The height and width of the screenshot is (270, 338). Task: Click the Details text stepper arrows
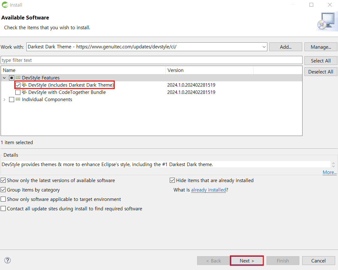(334, 165)
